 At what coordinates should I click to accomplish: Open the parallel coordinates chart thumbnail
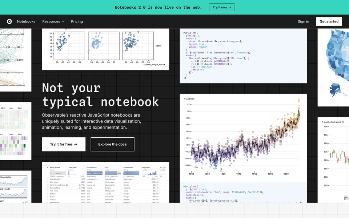16,60
